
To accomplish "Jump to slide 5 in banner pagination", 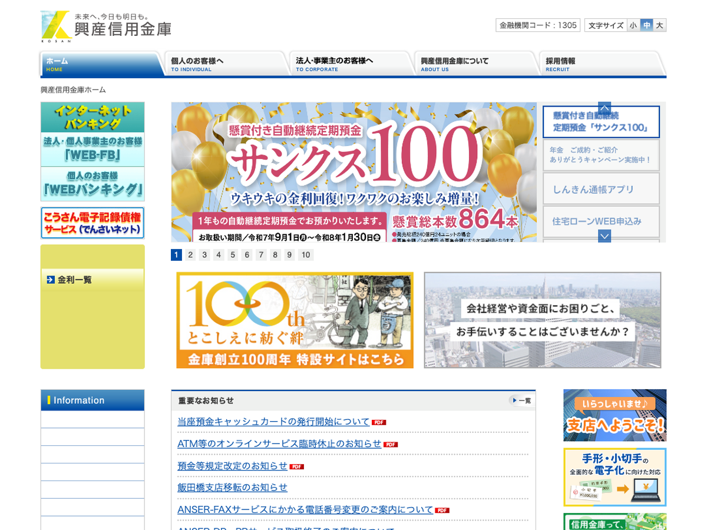I will [x=233, y=255].
